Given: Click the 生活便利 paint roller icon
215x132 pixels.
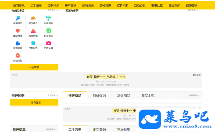Looking at the screenshot, I should point(48,18).
